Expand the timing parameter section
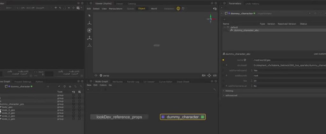The image size is (326, 134). (x=229, y=90)
